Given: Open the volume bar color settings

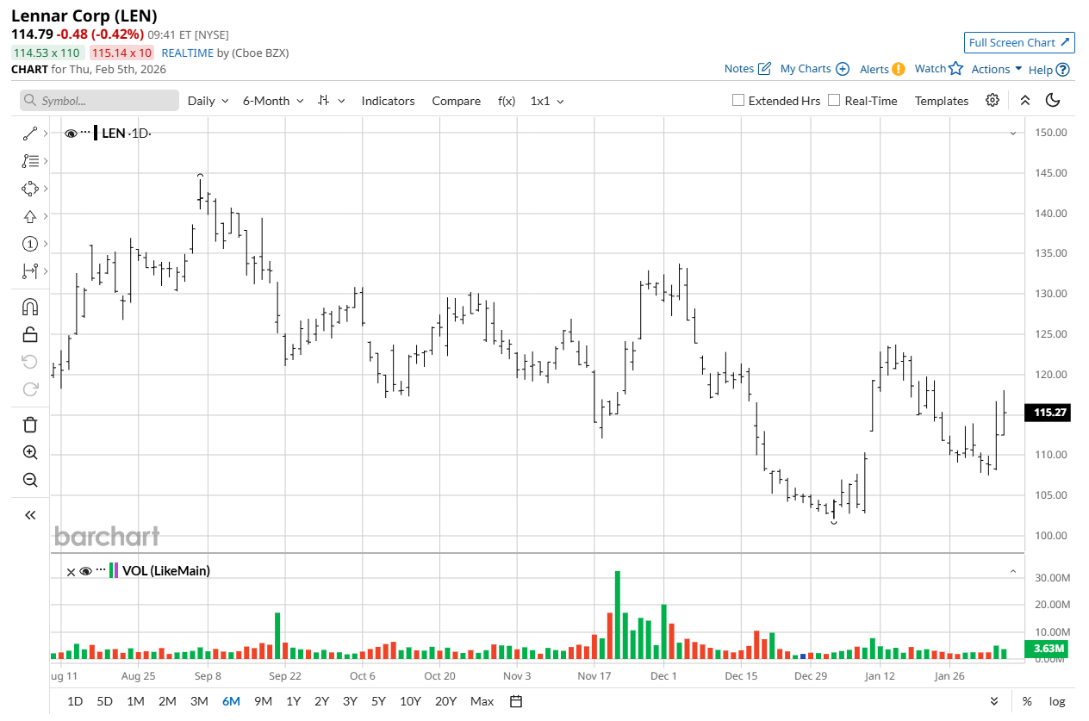Looking at the screenshot, I should (x=114, y=570).
